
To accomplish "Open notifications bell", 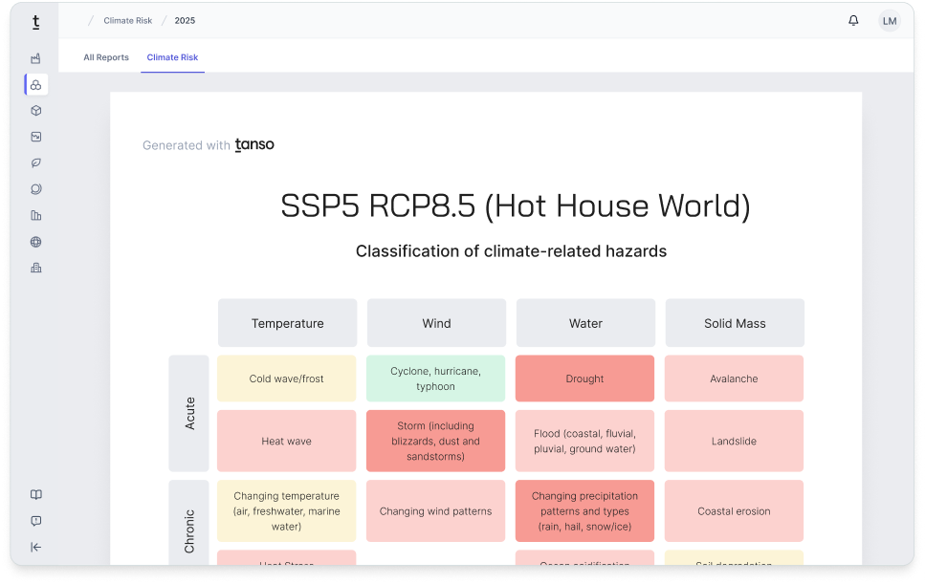I will coord(853,21).
